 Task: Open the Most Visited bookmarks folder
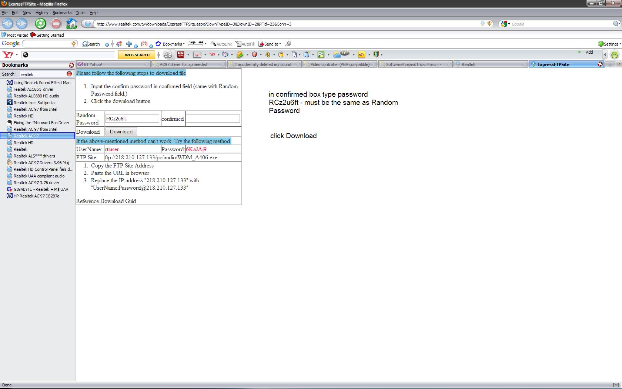[x=15, y=35]
